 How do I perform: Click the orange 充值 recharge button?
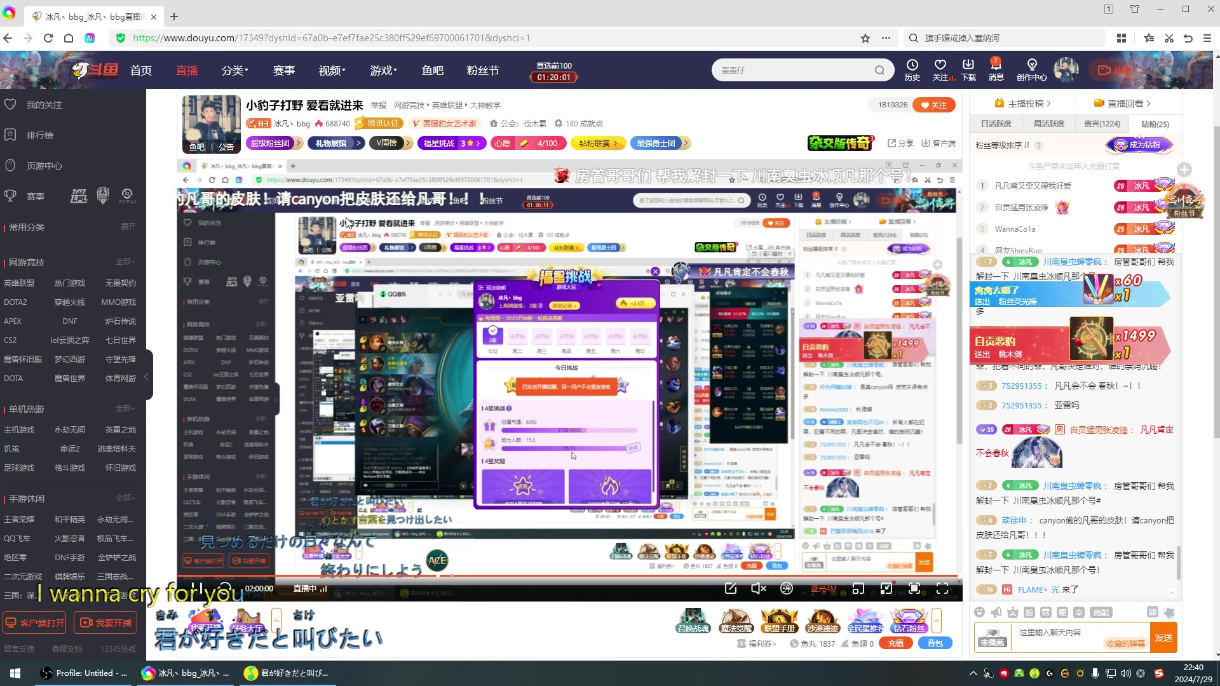tap(896, 643)
